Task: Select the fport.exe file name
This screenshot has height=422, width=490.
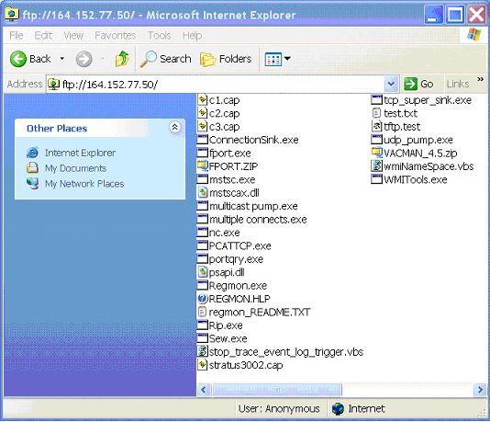Action: tap(230, 154)
